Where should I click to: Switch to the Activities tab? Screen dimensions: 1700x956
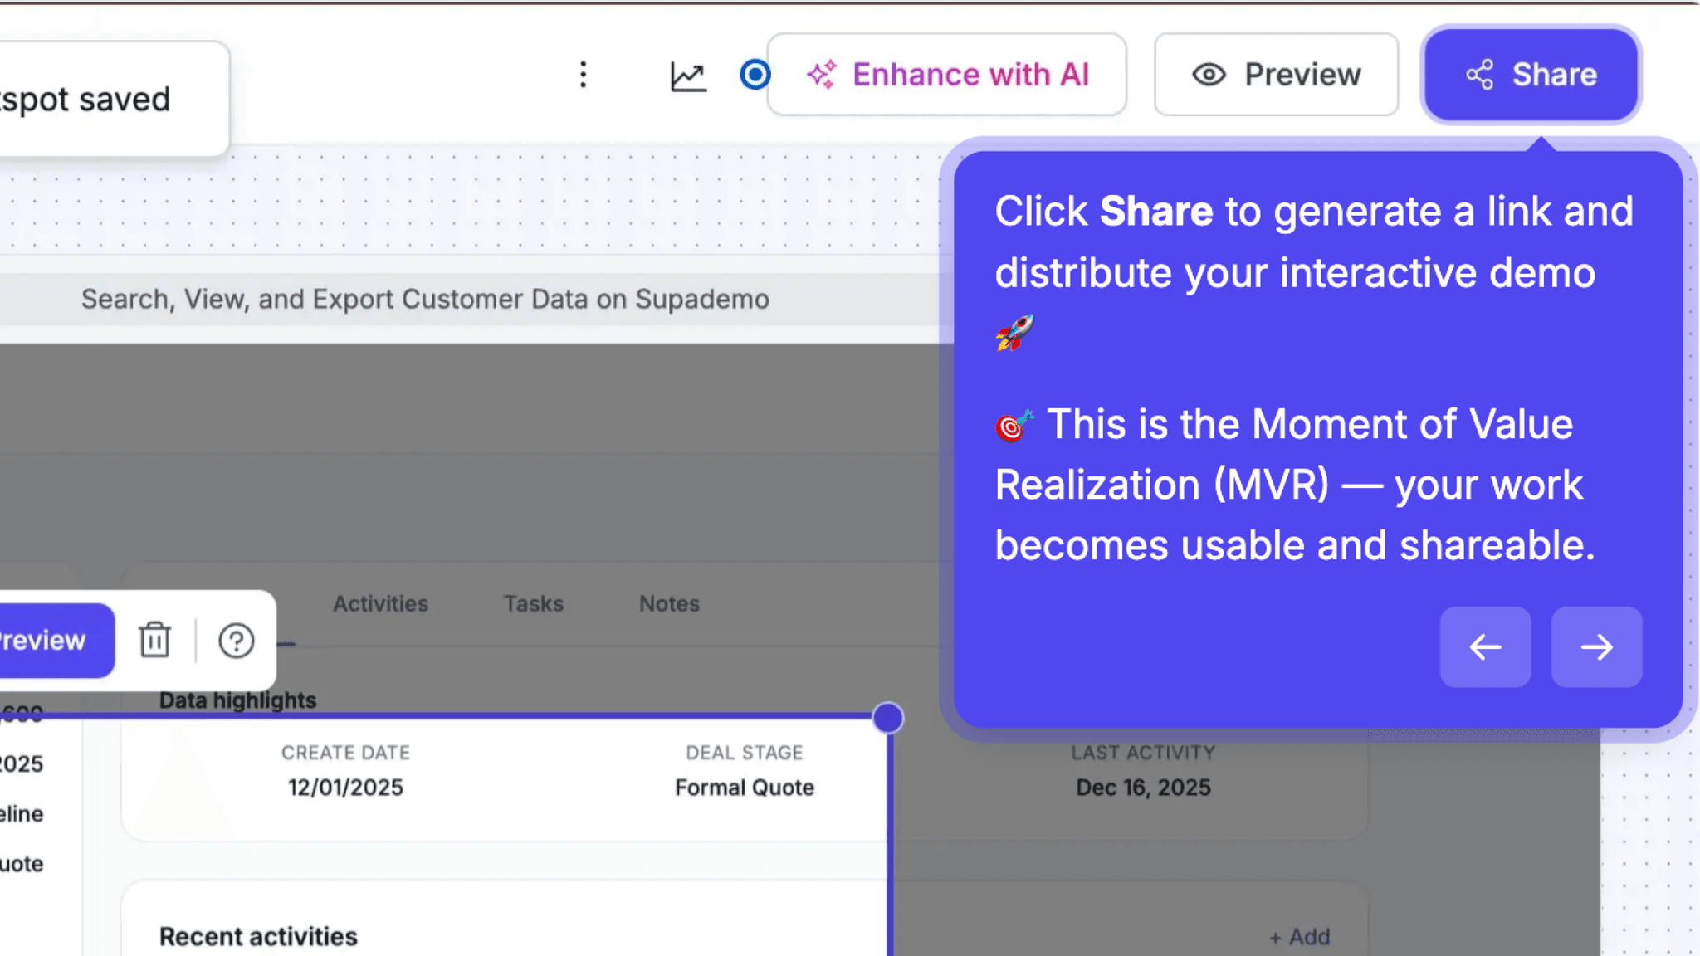tap(380, 603)
